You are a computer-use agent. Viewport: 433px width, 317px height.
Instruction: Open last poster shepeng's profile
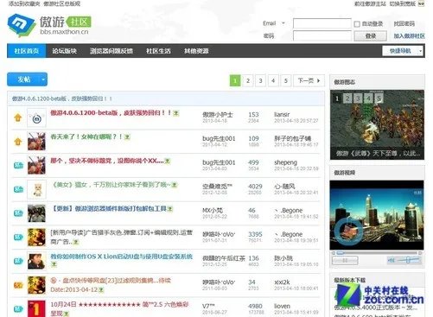point(285,162)
